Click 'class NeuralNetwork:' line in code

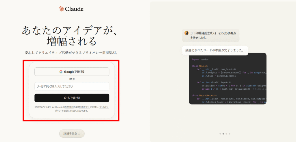click(204, 95)
